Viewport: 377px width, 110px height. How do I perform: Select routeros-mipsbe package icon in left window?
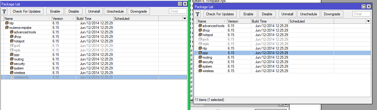pos(7,28)
